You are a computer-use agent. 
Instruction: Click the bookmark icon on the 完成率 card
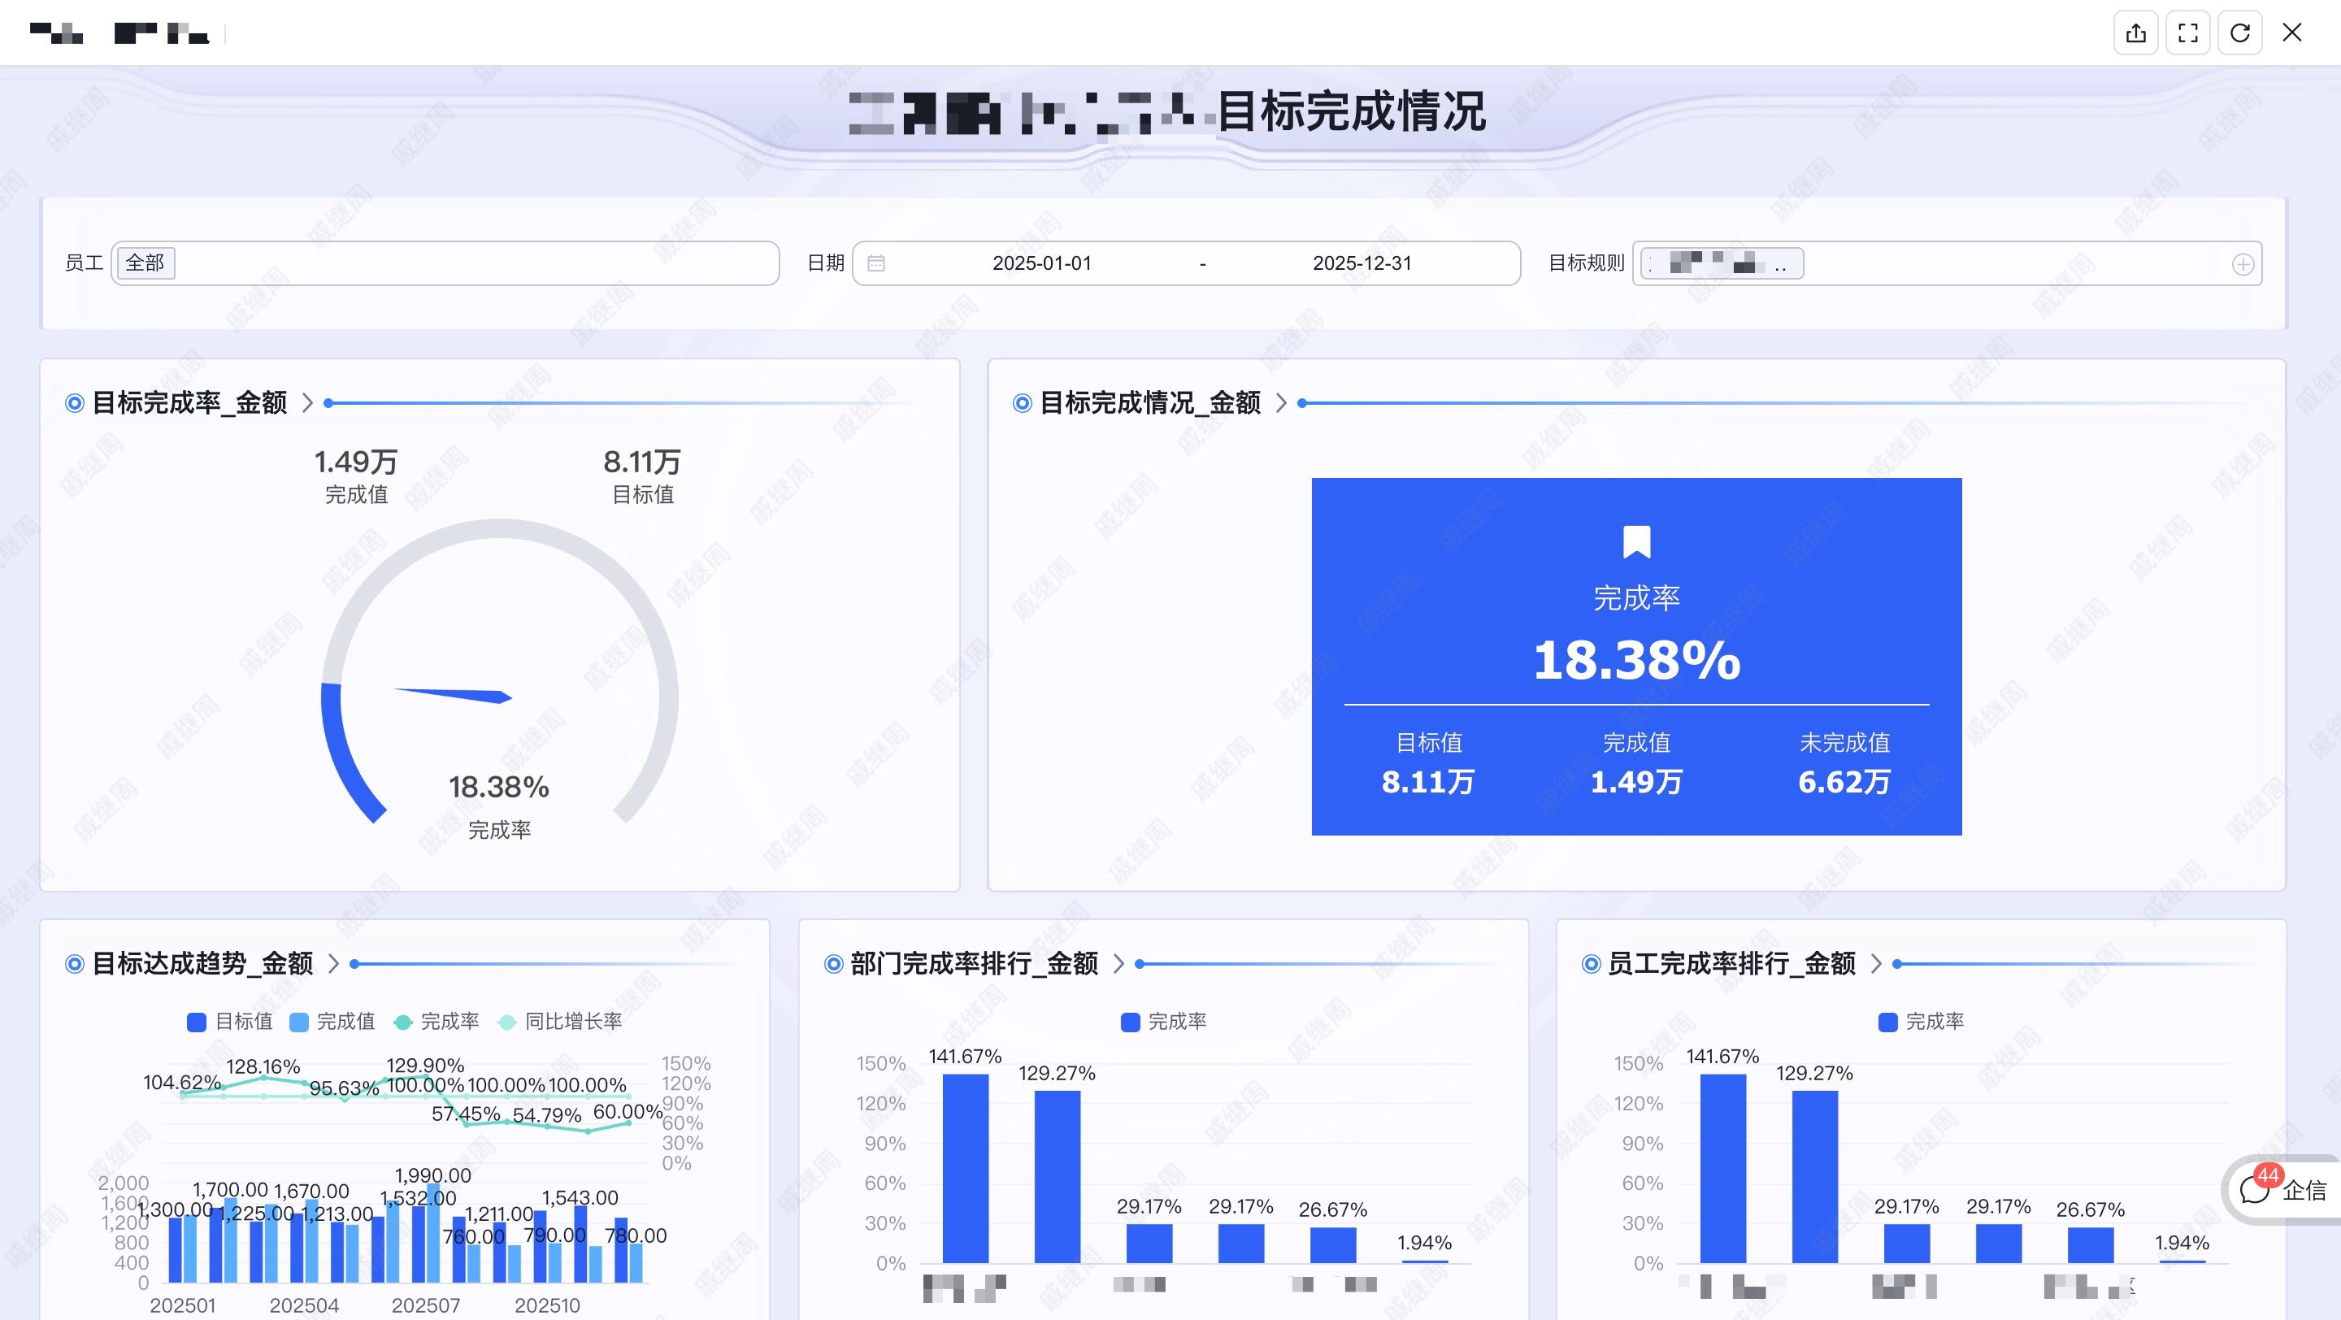click(x=1635, y=542)
